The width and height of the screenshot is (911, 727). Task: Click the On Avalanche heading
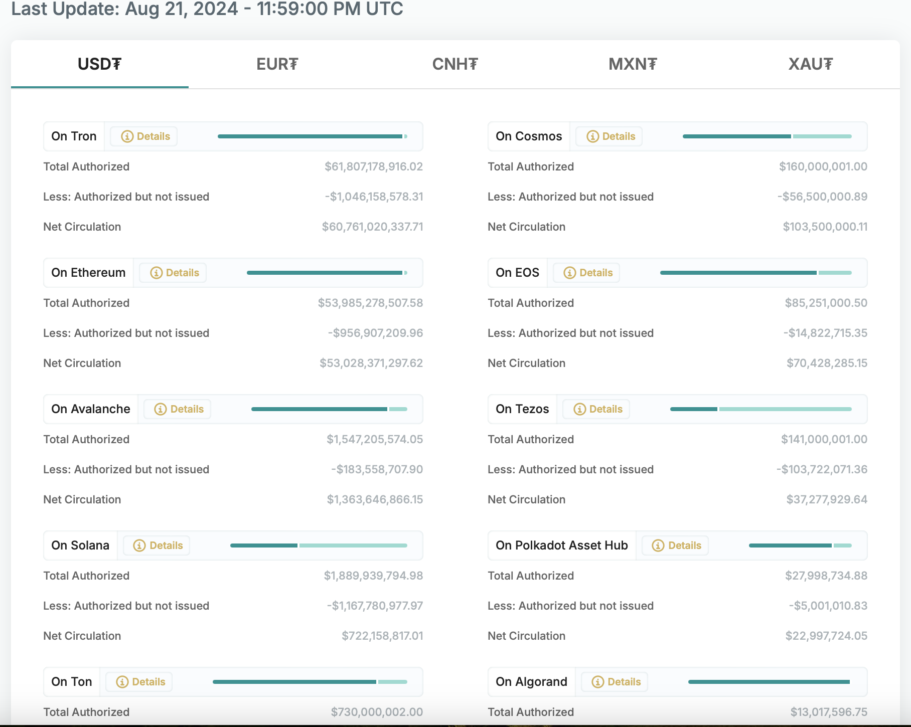(x=91, y=409)
